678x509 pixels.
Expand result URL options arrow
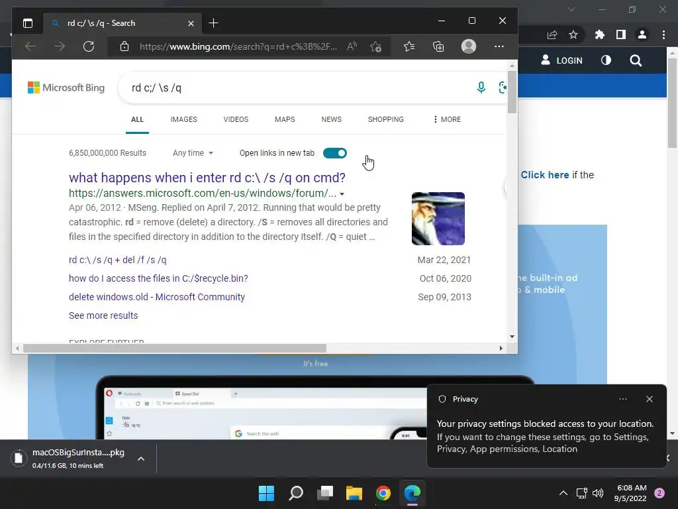(x=342, y=194)
